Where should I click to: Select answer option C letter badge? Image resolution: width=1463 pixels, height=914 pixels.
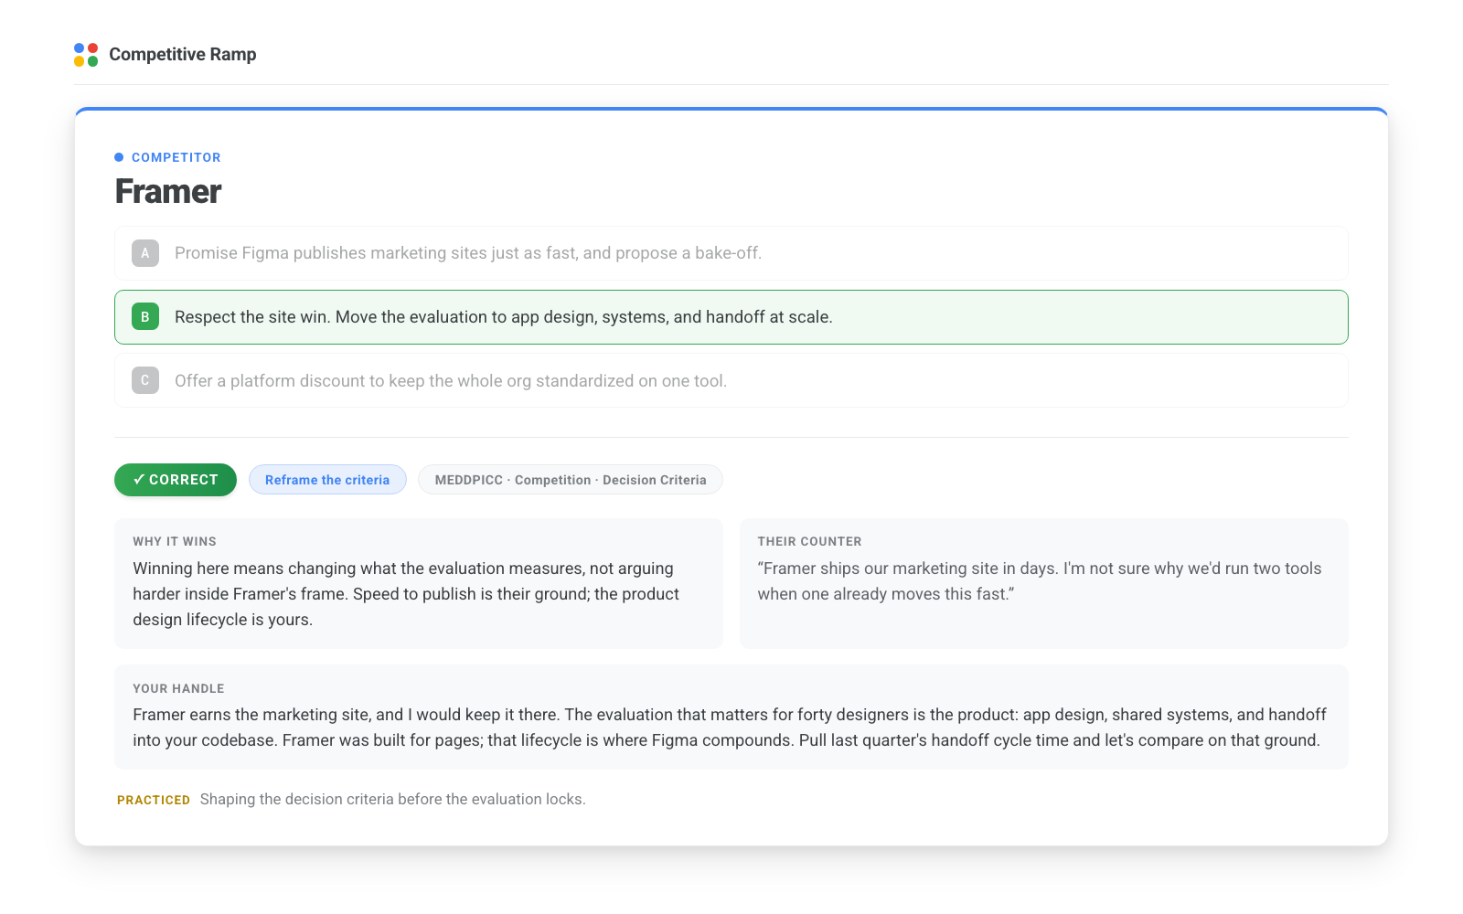(145, 381)
